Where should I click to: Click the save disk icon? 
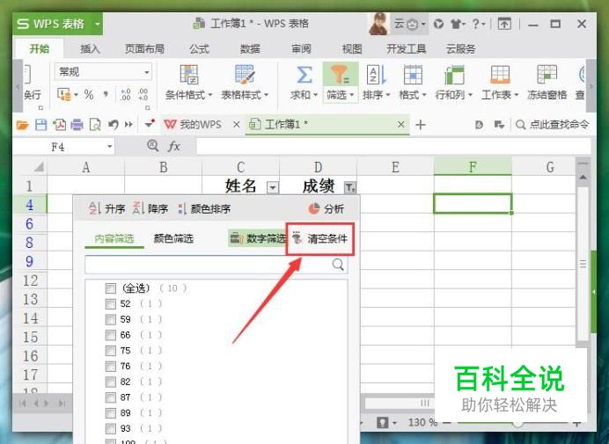[x=40, y=125]
